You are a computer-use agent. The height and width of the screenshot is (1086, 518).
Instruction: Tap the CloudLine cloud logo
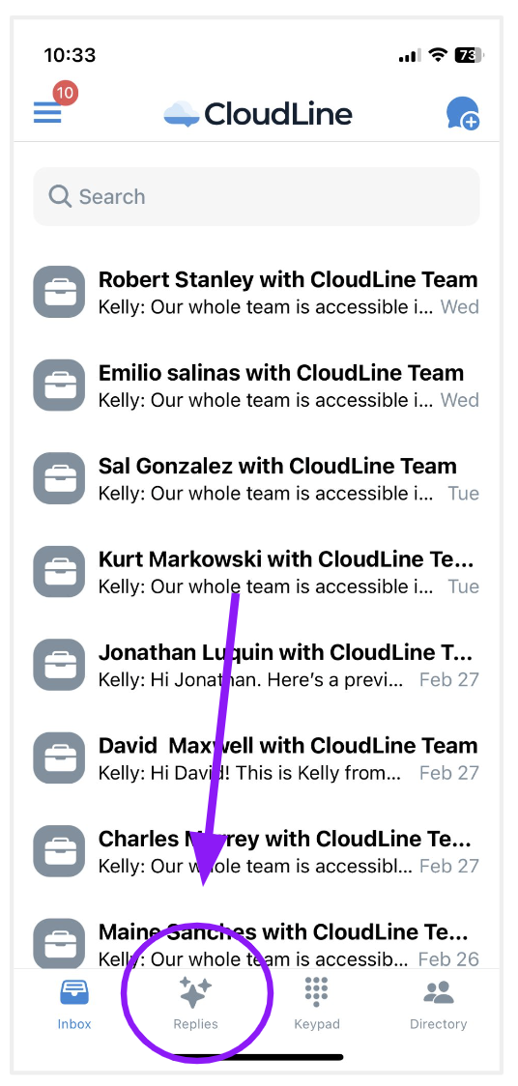(182, 114)
